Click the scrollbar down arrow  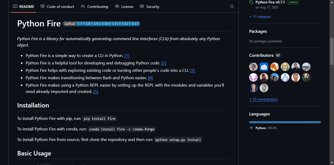pos(332,163)
